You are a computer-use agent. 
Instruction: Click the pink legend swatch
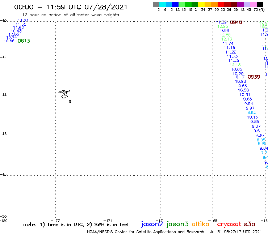[x=253, y=4]
